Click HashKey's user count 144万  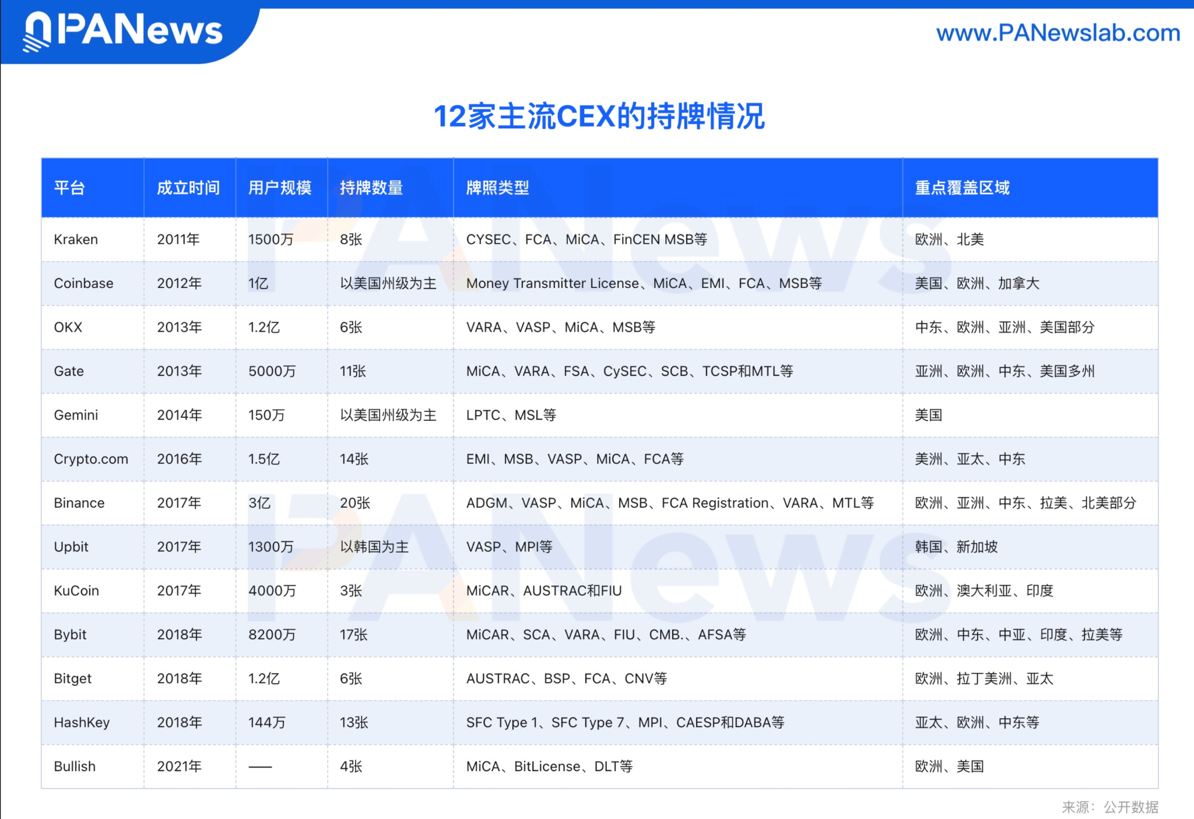point(266,723)
